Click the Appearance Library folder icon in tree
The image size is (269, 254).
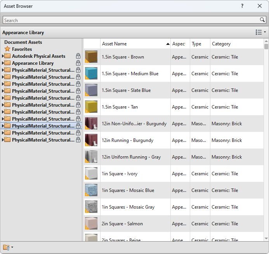coord(7,63)
